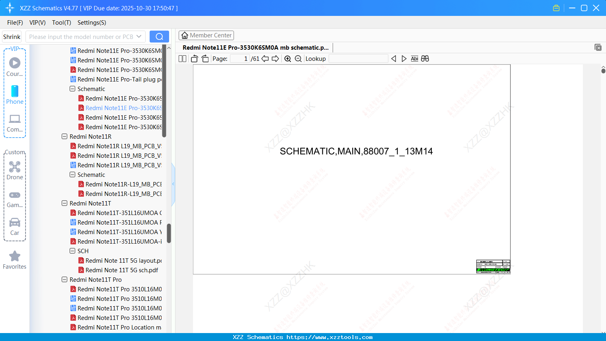Collapse the SCH folder under Redmi Note11T

(72, 251)
